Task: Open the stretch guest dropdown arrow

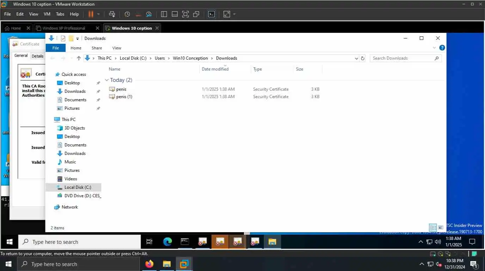Action: click(234, 14)
